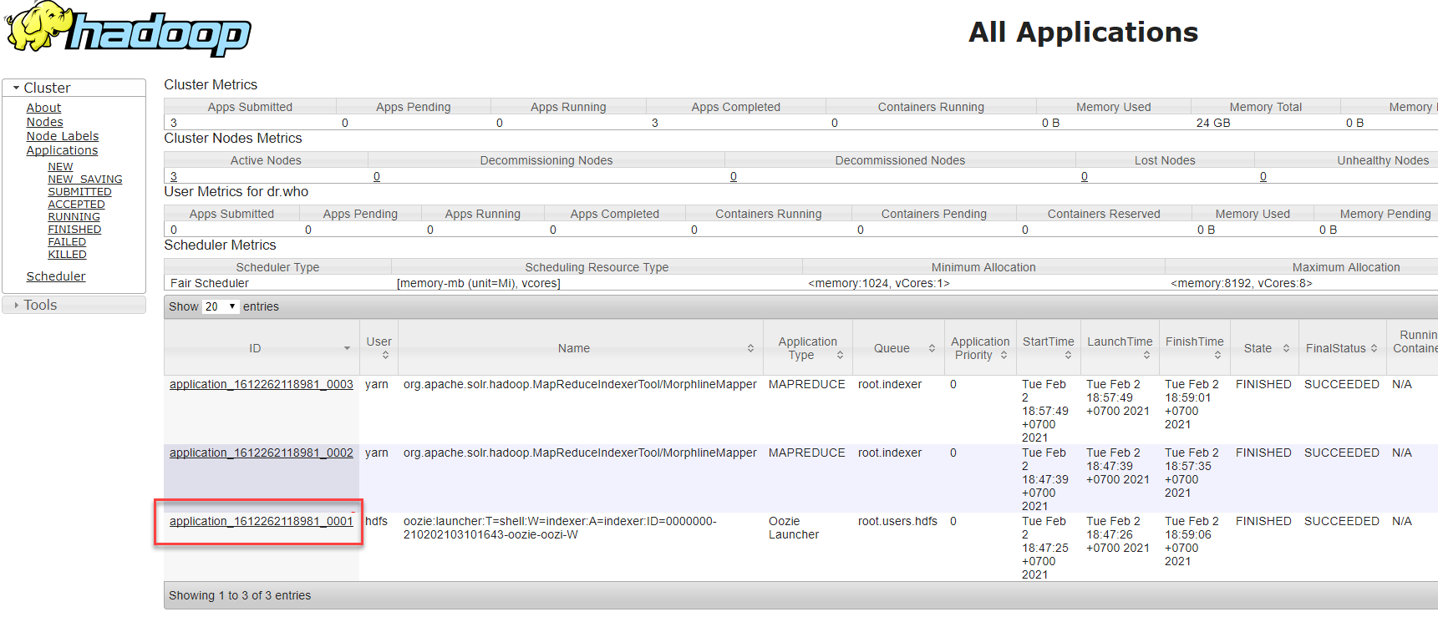Sort by FinalStatus column arrows
The height and width of the screenshot is (617, 1438).
click(x=1374, y=348)
